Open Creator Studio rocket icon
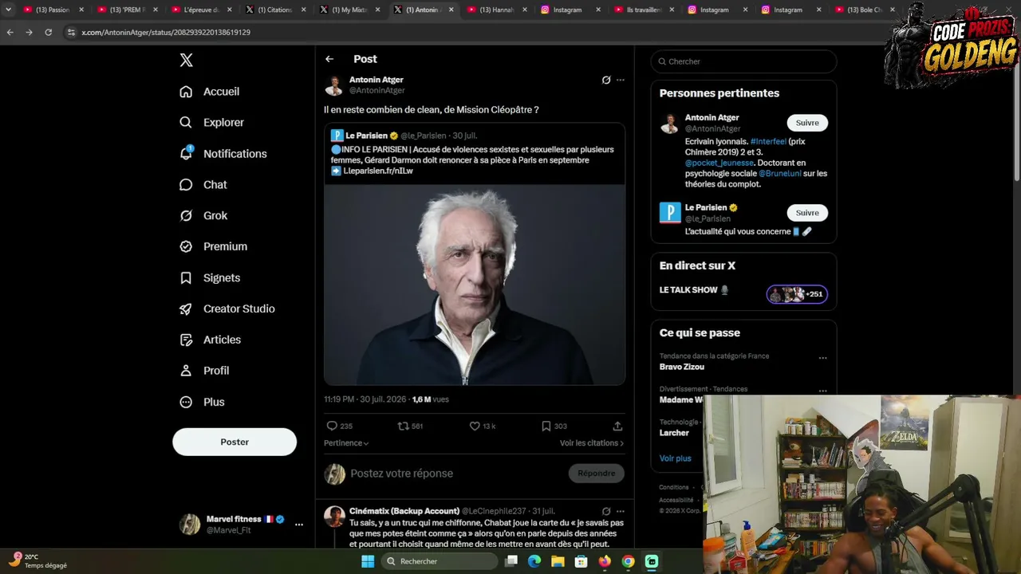 (x=186, y=309)
